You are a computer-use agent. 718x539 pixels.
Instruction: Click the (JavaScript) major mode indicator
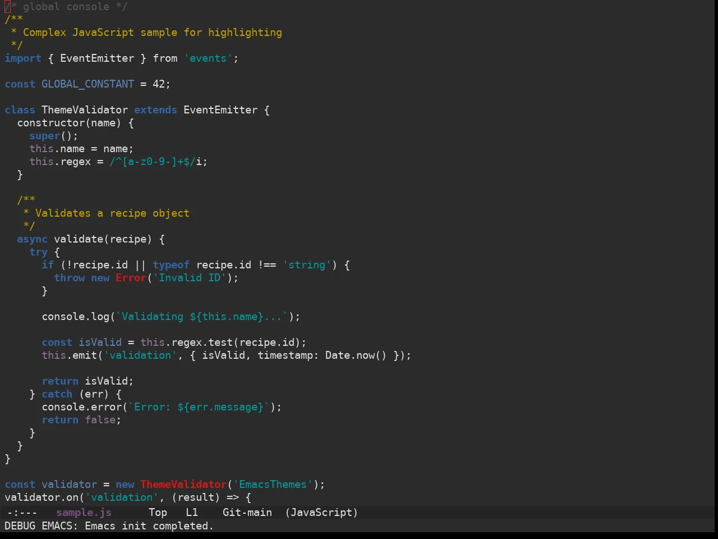pyautogui.click(x=321, y=513)
